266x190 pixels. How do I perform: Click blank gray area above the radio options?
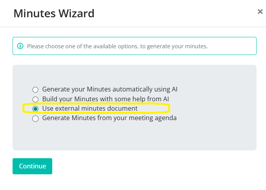134,75
